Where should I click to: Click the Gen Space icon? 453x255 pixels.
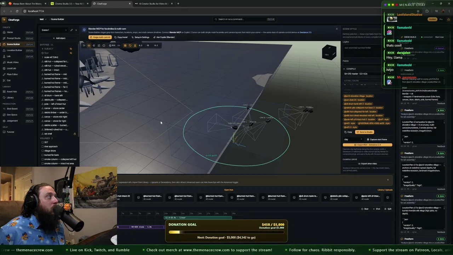(x=4, y=115)
